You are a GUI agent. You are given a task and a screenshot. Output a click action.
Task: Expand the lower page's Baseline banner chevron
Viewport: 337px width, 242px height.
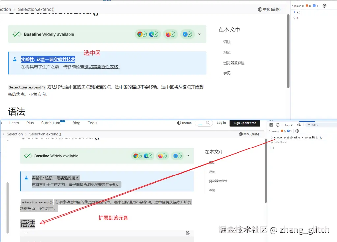pos(188,156)
